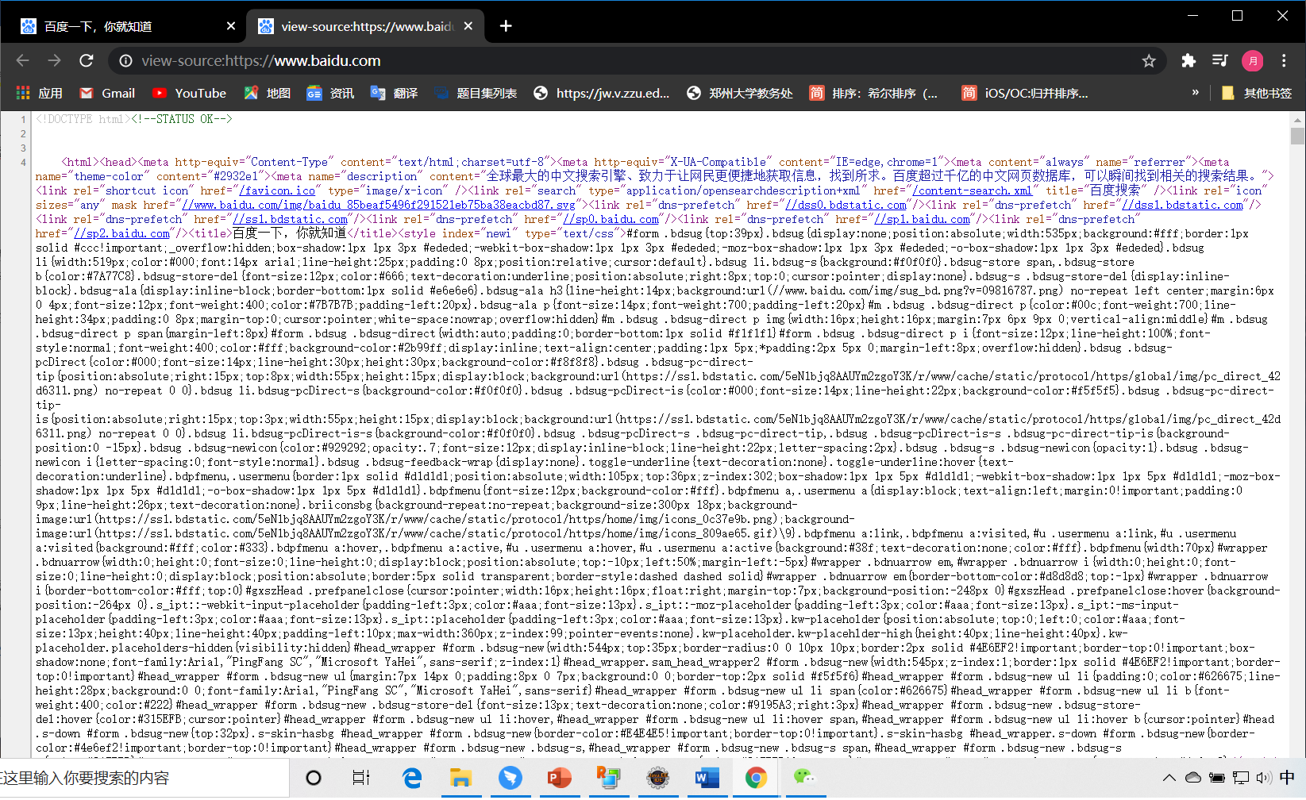The image size is (1306, 800).
Task: Open the 地图 bookmark
Action: [267, 93]
